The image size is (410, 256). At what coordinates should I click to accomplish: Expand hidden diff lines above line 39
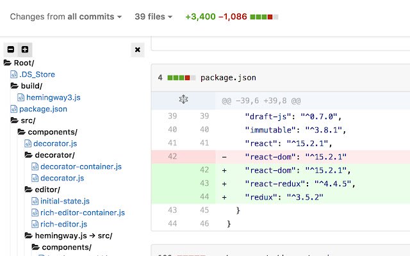[x=183, y=100]
